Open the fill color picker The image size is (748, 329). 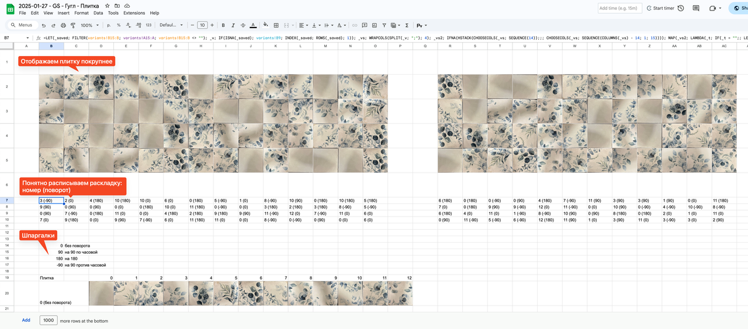click(266, 25)
